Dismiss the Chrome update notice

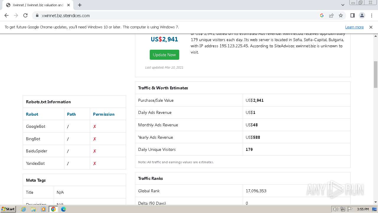tap(371, 27)
